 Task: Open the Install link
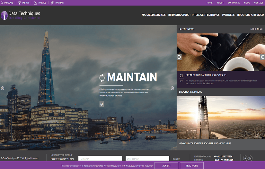click(x=26, y=3)
